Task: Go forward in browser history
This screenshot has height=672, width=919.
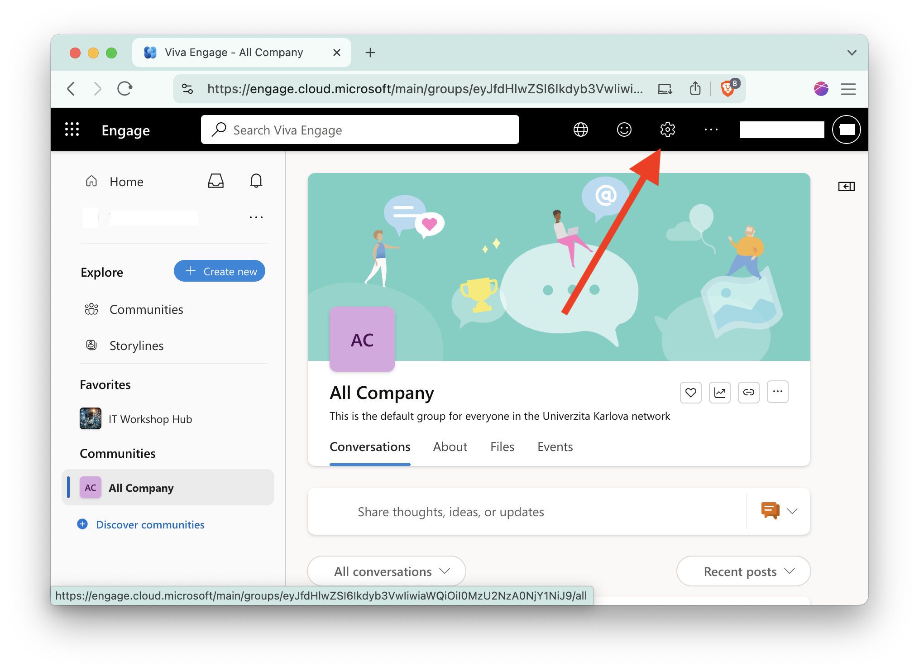Action: [97, 89]
